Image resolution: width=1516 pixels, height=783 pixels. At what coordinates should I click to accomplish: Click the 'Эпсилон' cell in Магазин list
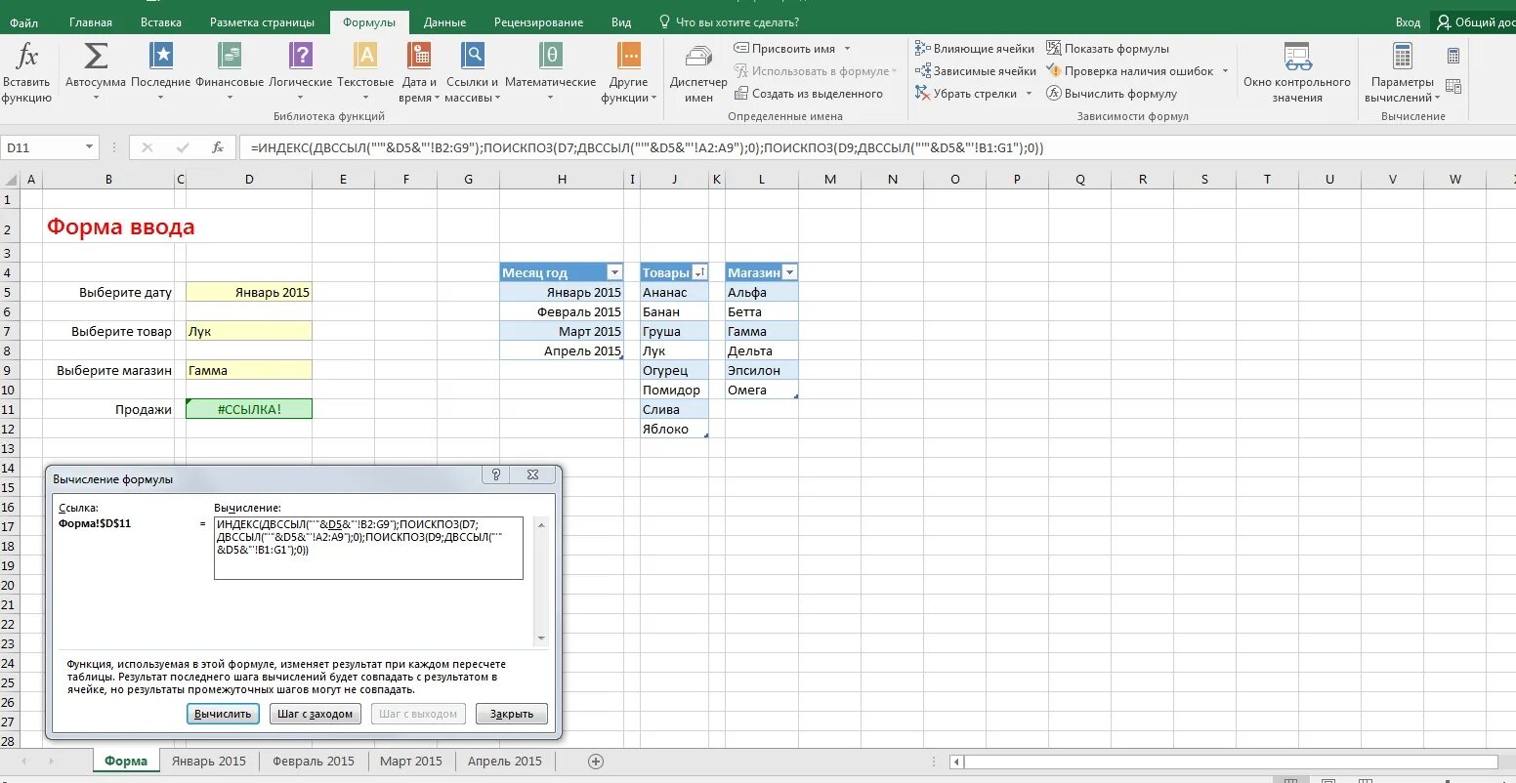[761, 370]
